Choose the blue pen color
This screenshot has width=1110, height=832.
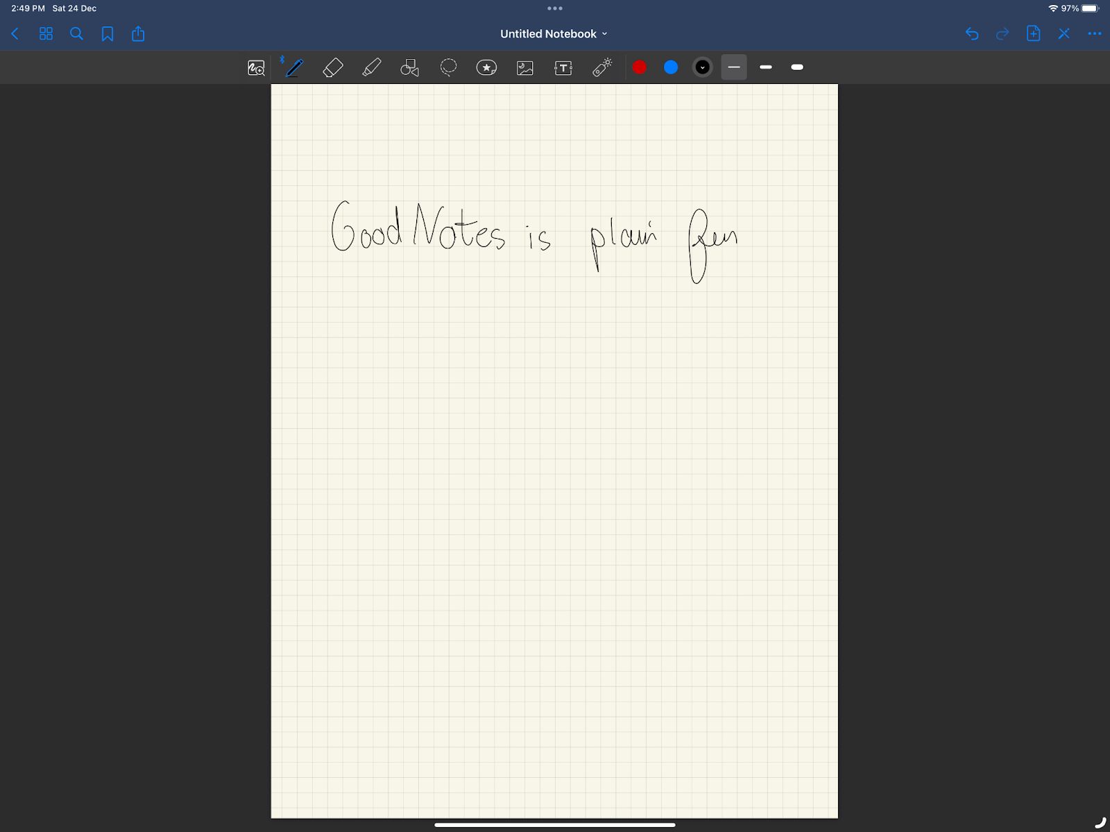(671, 67)
